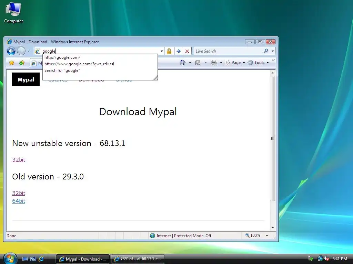This screenshot has width=353, height=264.
Task: Open the feeds dropdown arrow
Action: (205, 63)
